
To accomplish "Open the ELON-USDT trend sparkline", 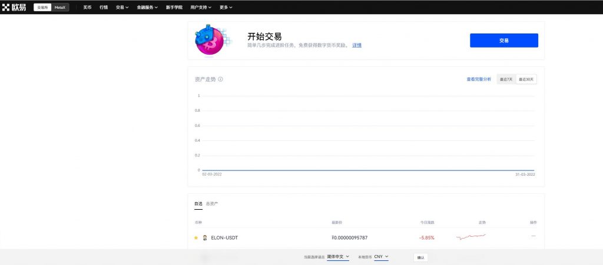I will 471,237.
